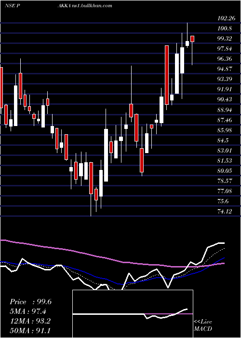The width and height of the screenshot is (241, 338).
Task: Click the 77.08 price axis label
Action: 225,191
